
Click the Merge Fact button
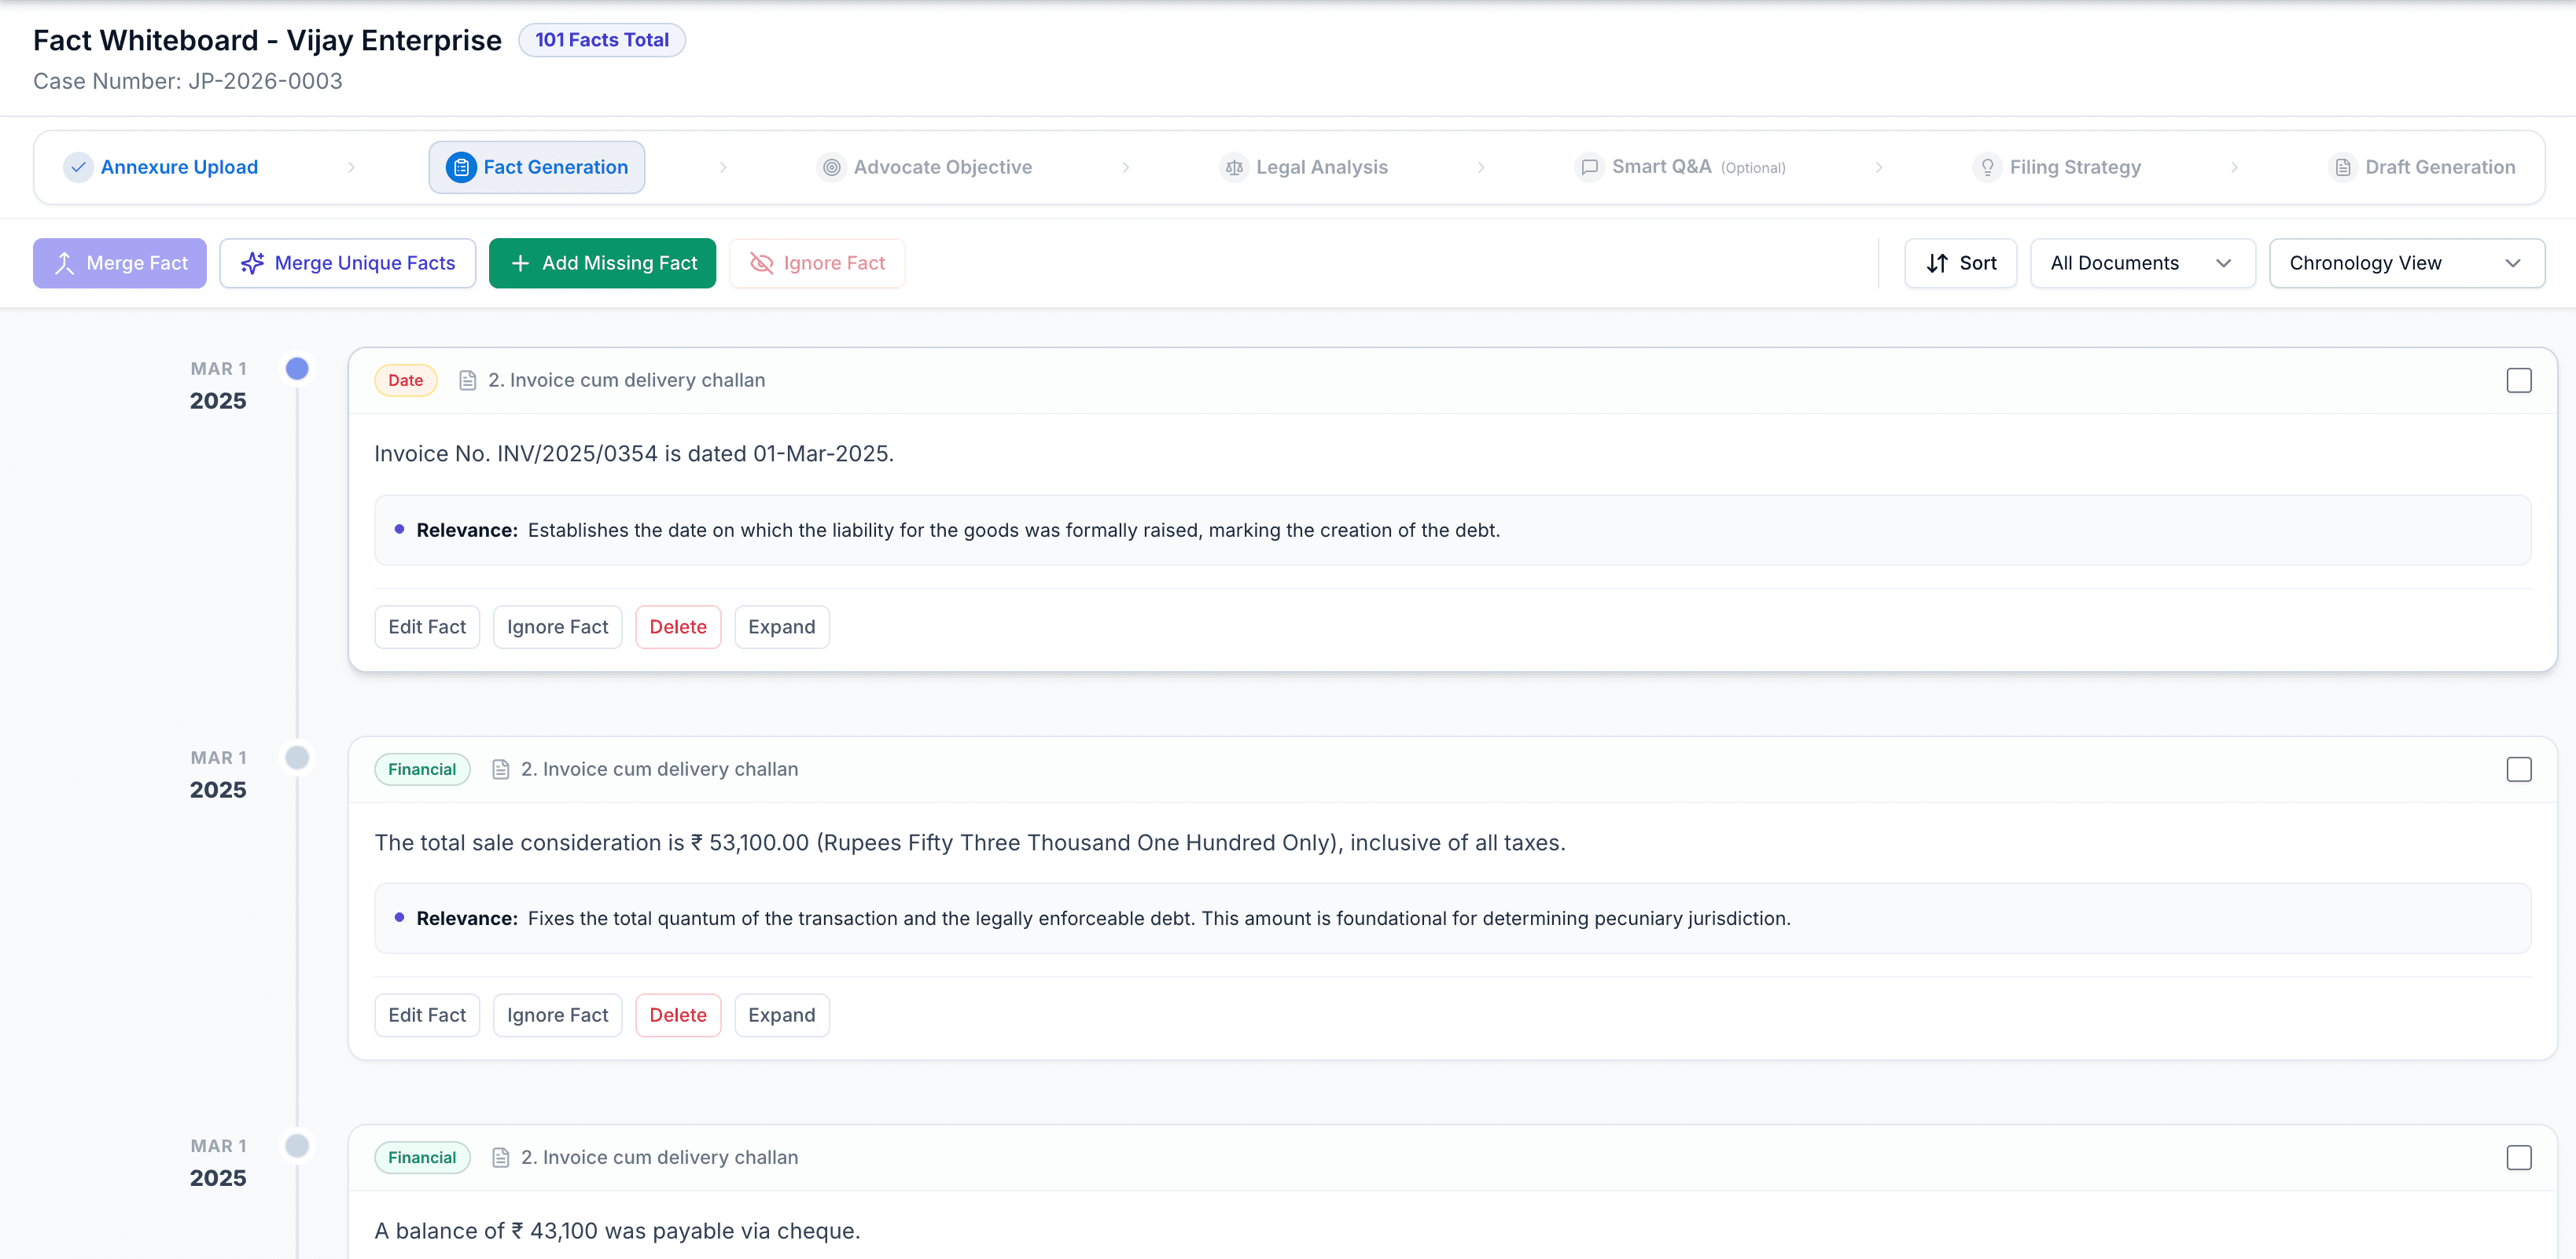[x=120, y=262]
